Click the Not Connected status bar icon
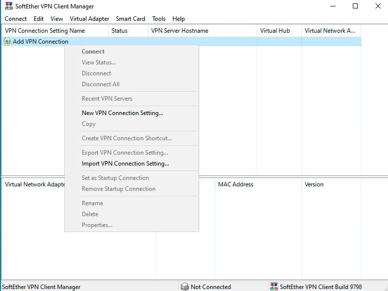388x291 pixels. coord(185,287)
